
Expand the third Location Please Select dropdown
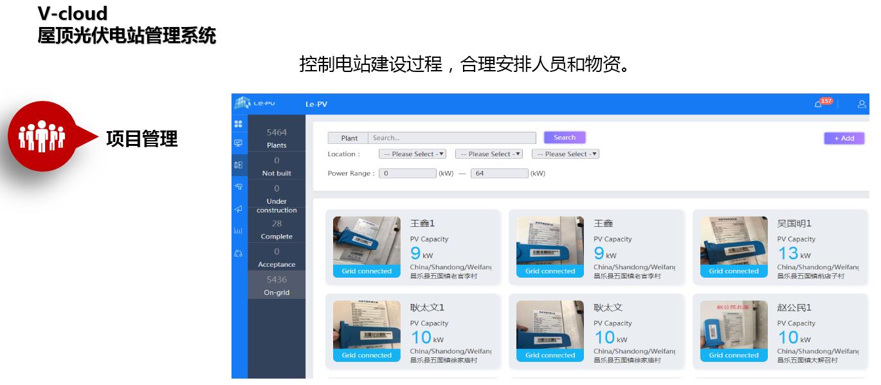(565, 154)
